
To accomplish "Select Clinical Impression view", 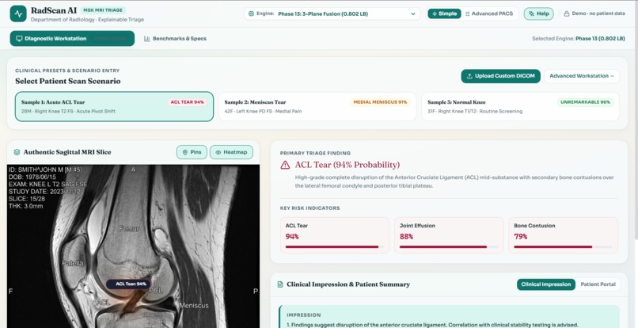I will click(x=545, y=284).
